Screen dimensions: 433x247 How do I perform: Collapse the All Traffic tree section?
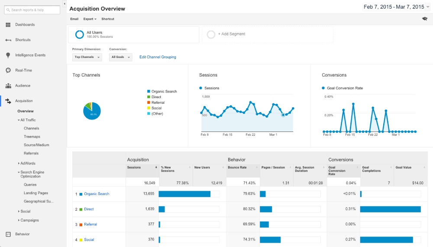click(x=19, y=120)
